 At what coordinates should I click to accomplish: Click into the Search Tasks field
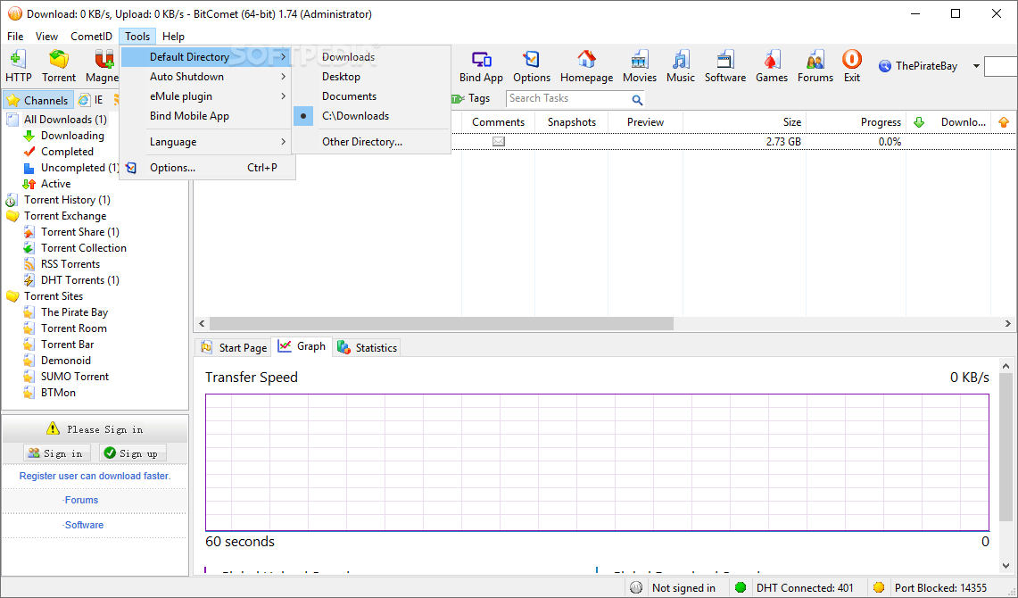tap(568, 99)
